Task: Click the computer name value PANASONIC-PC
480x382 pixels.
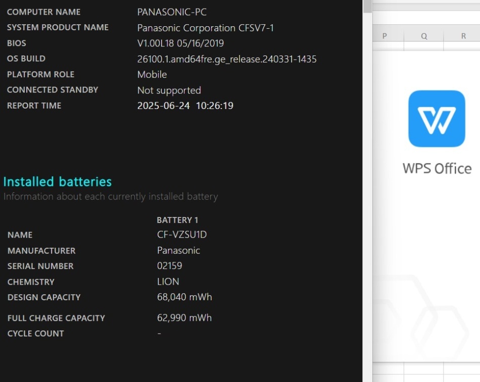Action: [172, 12]
